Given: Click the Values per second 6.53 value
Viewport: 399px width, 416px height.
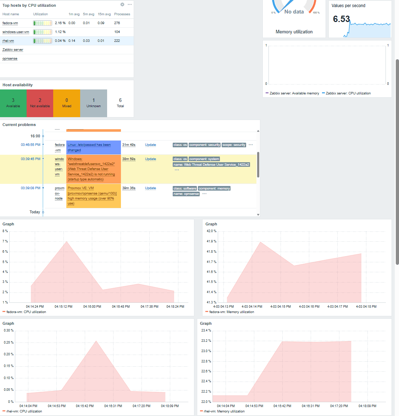Looking at the screenshot, I should pyautogui.click(x=342, y=19).
